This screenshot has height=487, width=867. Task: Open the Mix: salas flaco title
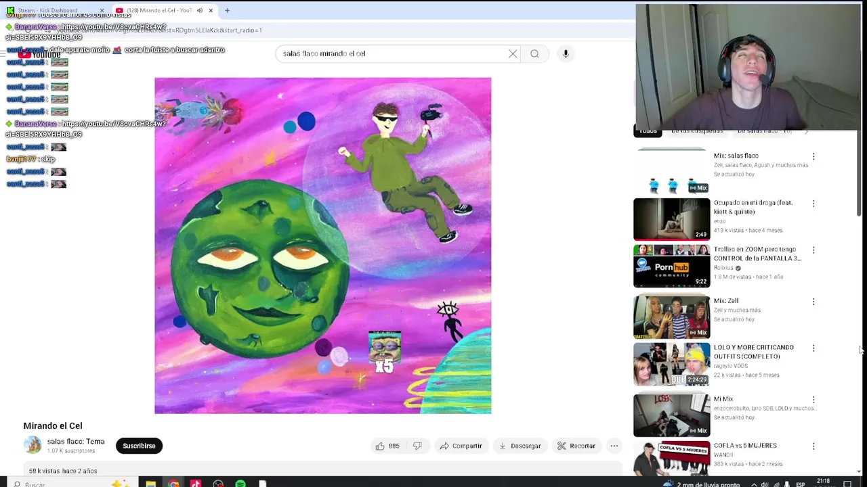736,156
